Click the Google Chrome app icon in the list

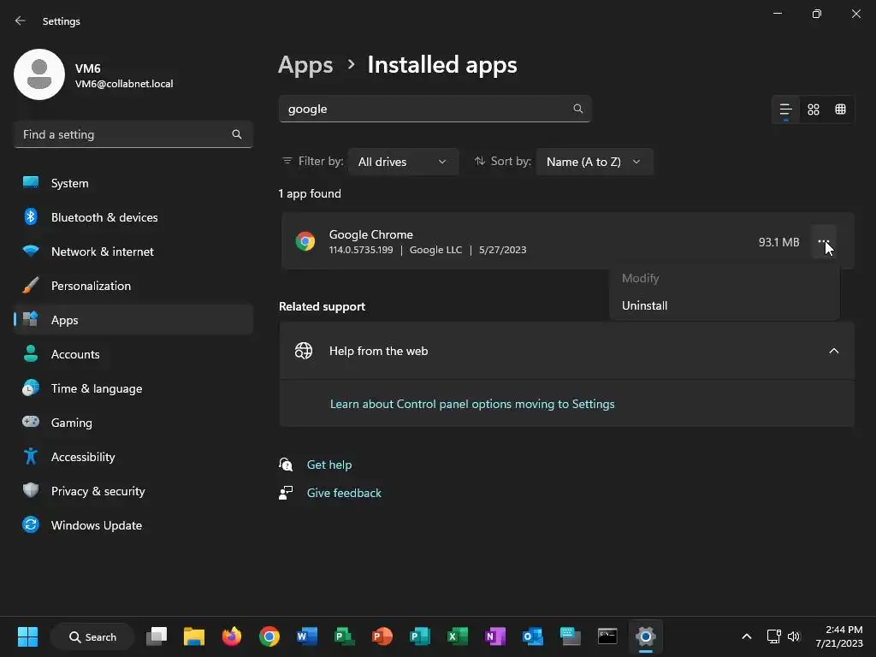pos(305,241)
